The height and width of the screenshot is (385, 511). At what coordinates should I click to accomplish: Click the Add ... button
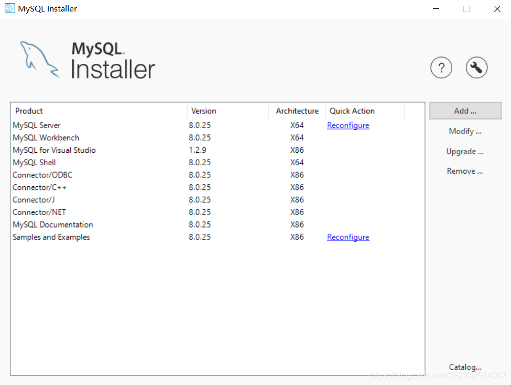(x=465, y=111)
